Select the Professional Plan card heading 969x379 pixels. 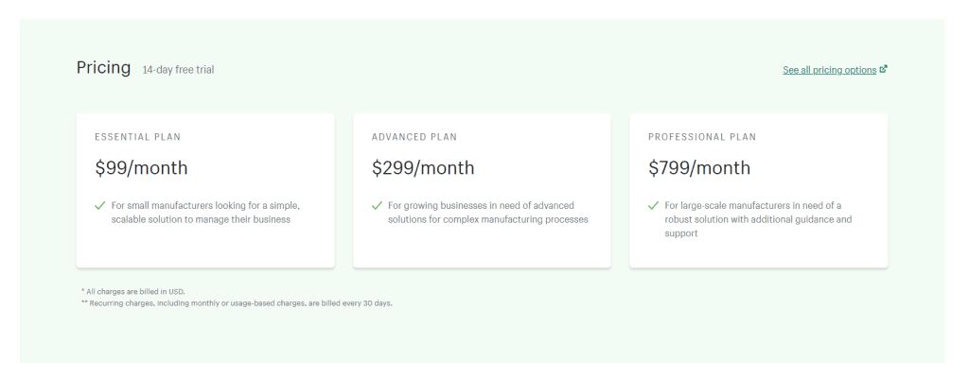702,137
